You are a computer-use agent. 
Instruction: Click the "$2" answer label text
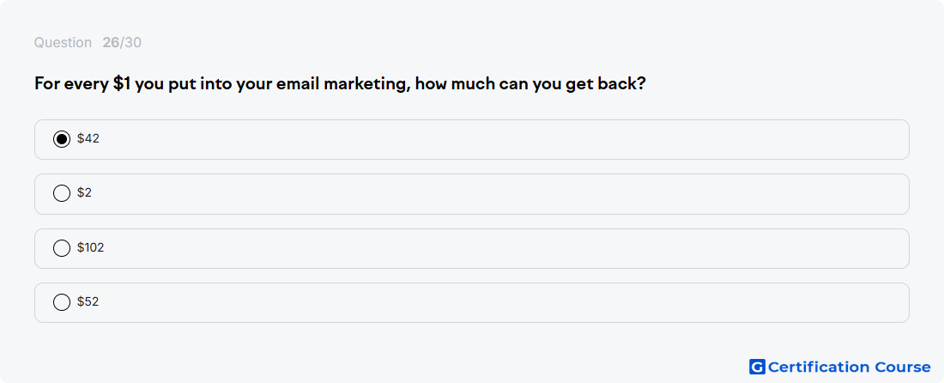84,192
